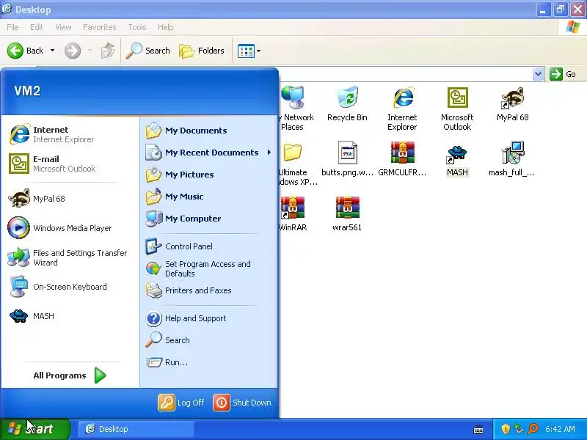Open the Run... dialog
587x440 pixels.
pos(209,362)
